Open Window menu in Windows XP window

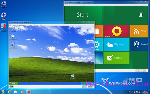click(x=36, y=25)
